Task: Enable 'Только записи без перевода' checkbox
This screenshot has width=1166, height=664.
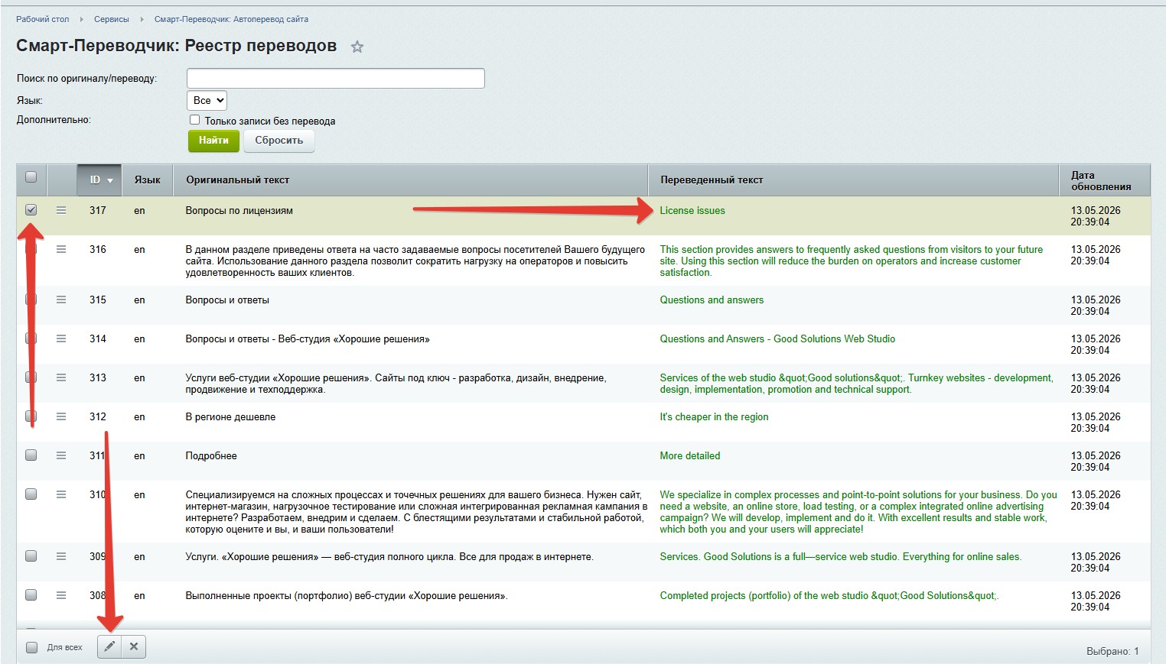Action: pos(194,120)
